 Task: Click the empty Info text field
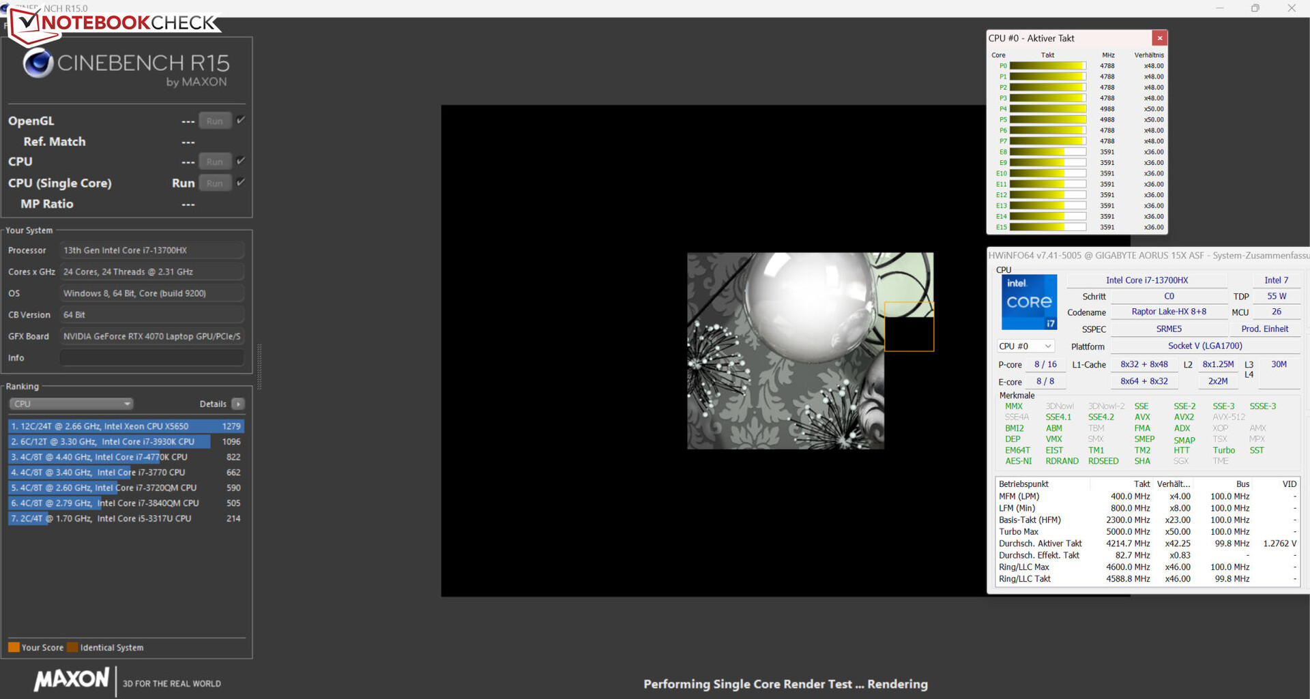[151, 358]
